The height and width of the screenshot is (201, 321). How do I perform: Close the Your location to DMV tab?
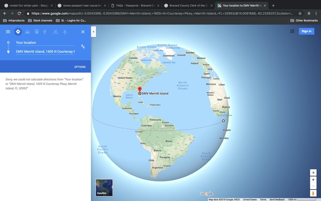[265, 5]
